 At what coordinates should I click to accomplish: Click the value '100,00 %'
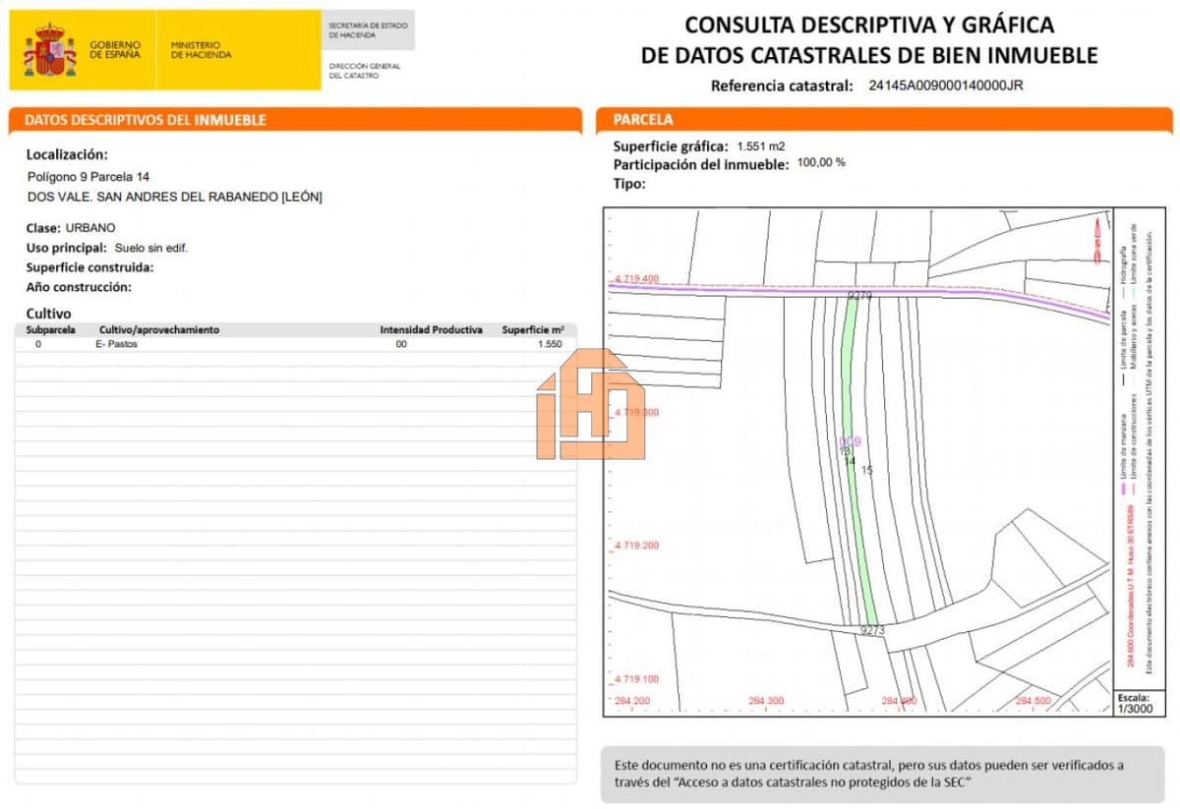(821, 162)
